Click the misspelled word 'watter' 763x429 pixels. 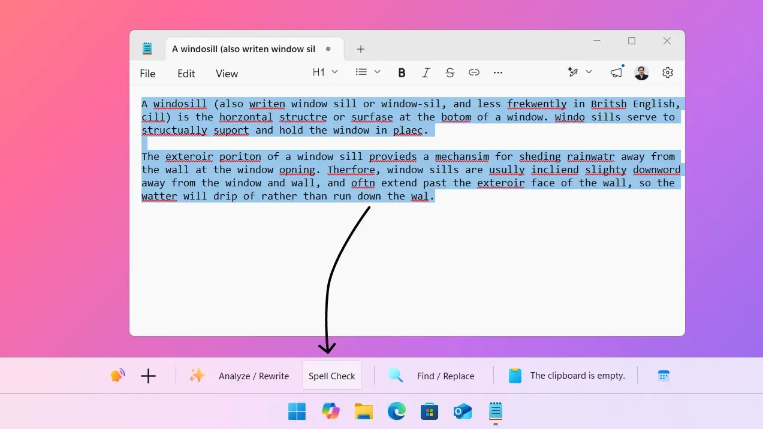[159, 196]
